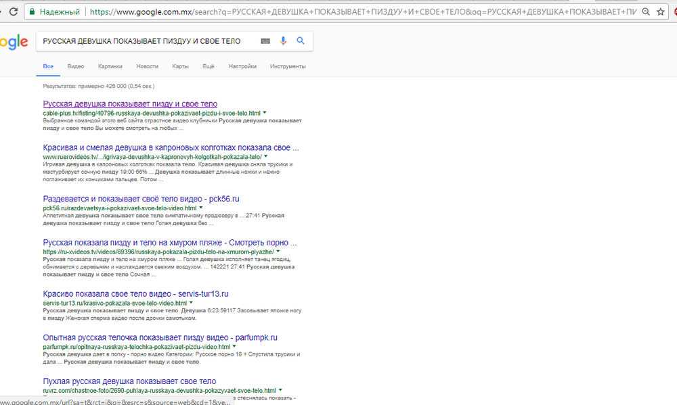
Task: Open the Инструменты search tools
Action: click(x=288, y=66)
